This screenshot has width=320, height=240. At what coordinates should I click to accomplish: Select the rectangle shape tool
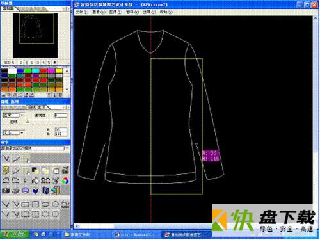pyautogui.click(x=26, y=204)
